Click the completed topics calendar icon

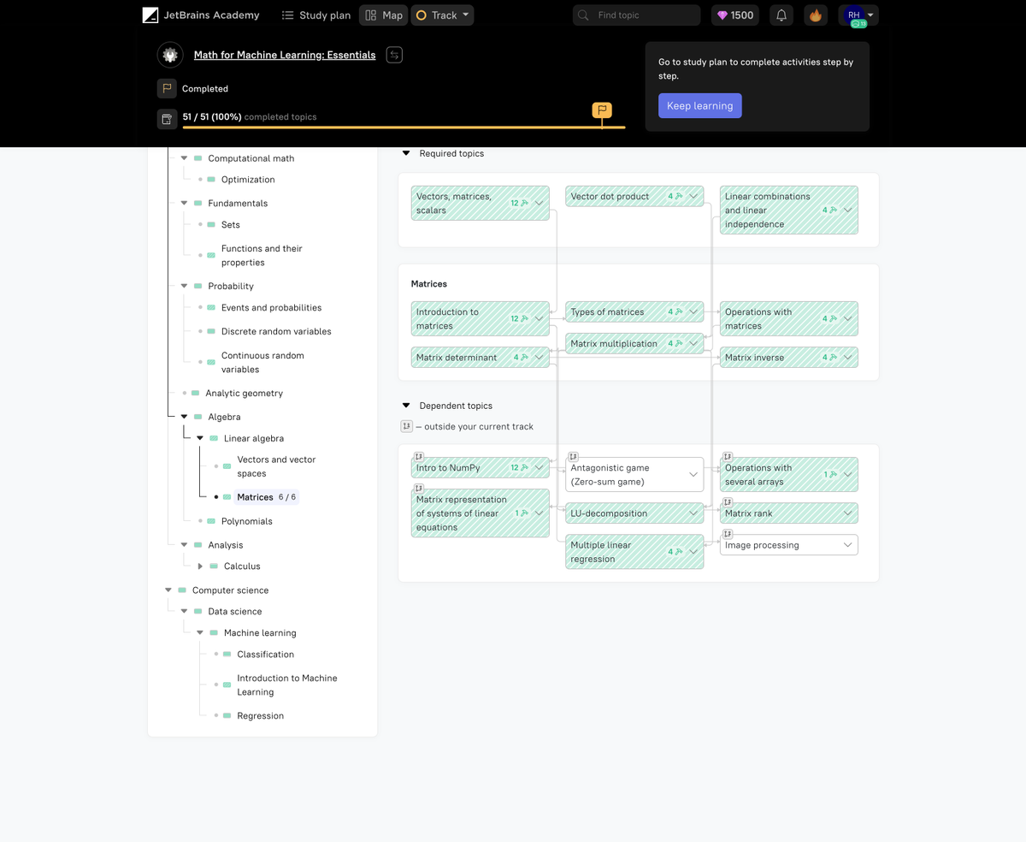coord(167,119)
